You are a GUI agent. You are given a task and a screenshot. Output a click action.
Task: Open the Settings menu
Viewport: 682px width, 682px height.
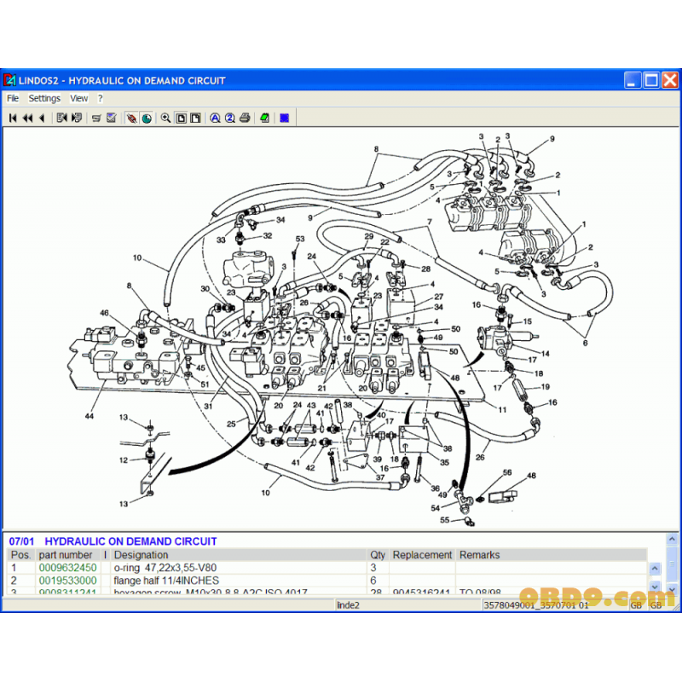tap(44, 98)
